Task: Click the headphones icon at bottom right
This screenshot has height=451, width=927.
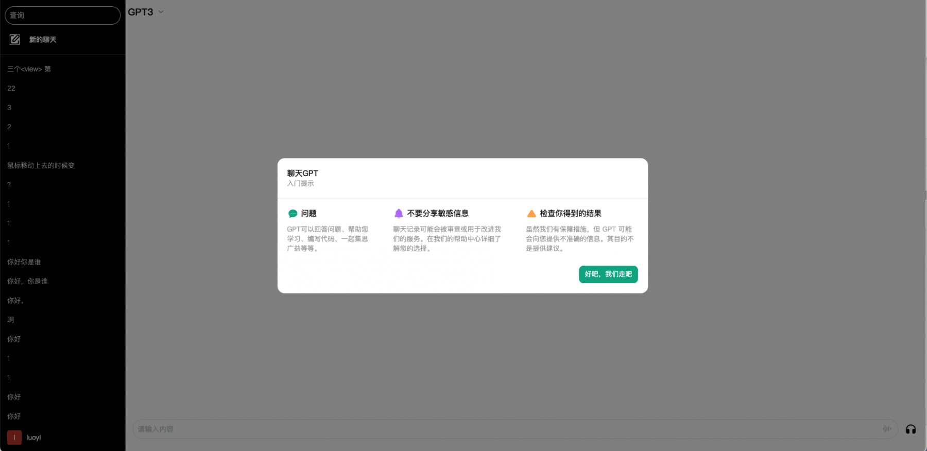Action: [911, 429]
